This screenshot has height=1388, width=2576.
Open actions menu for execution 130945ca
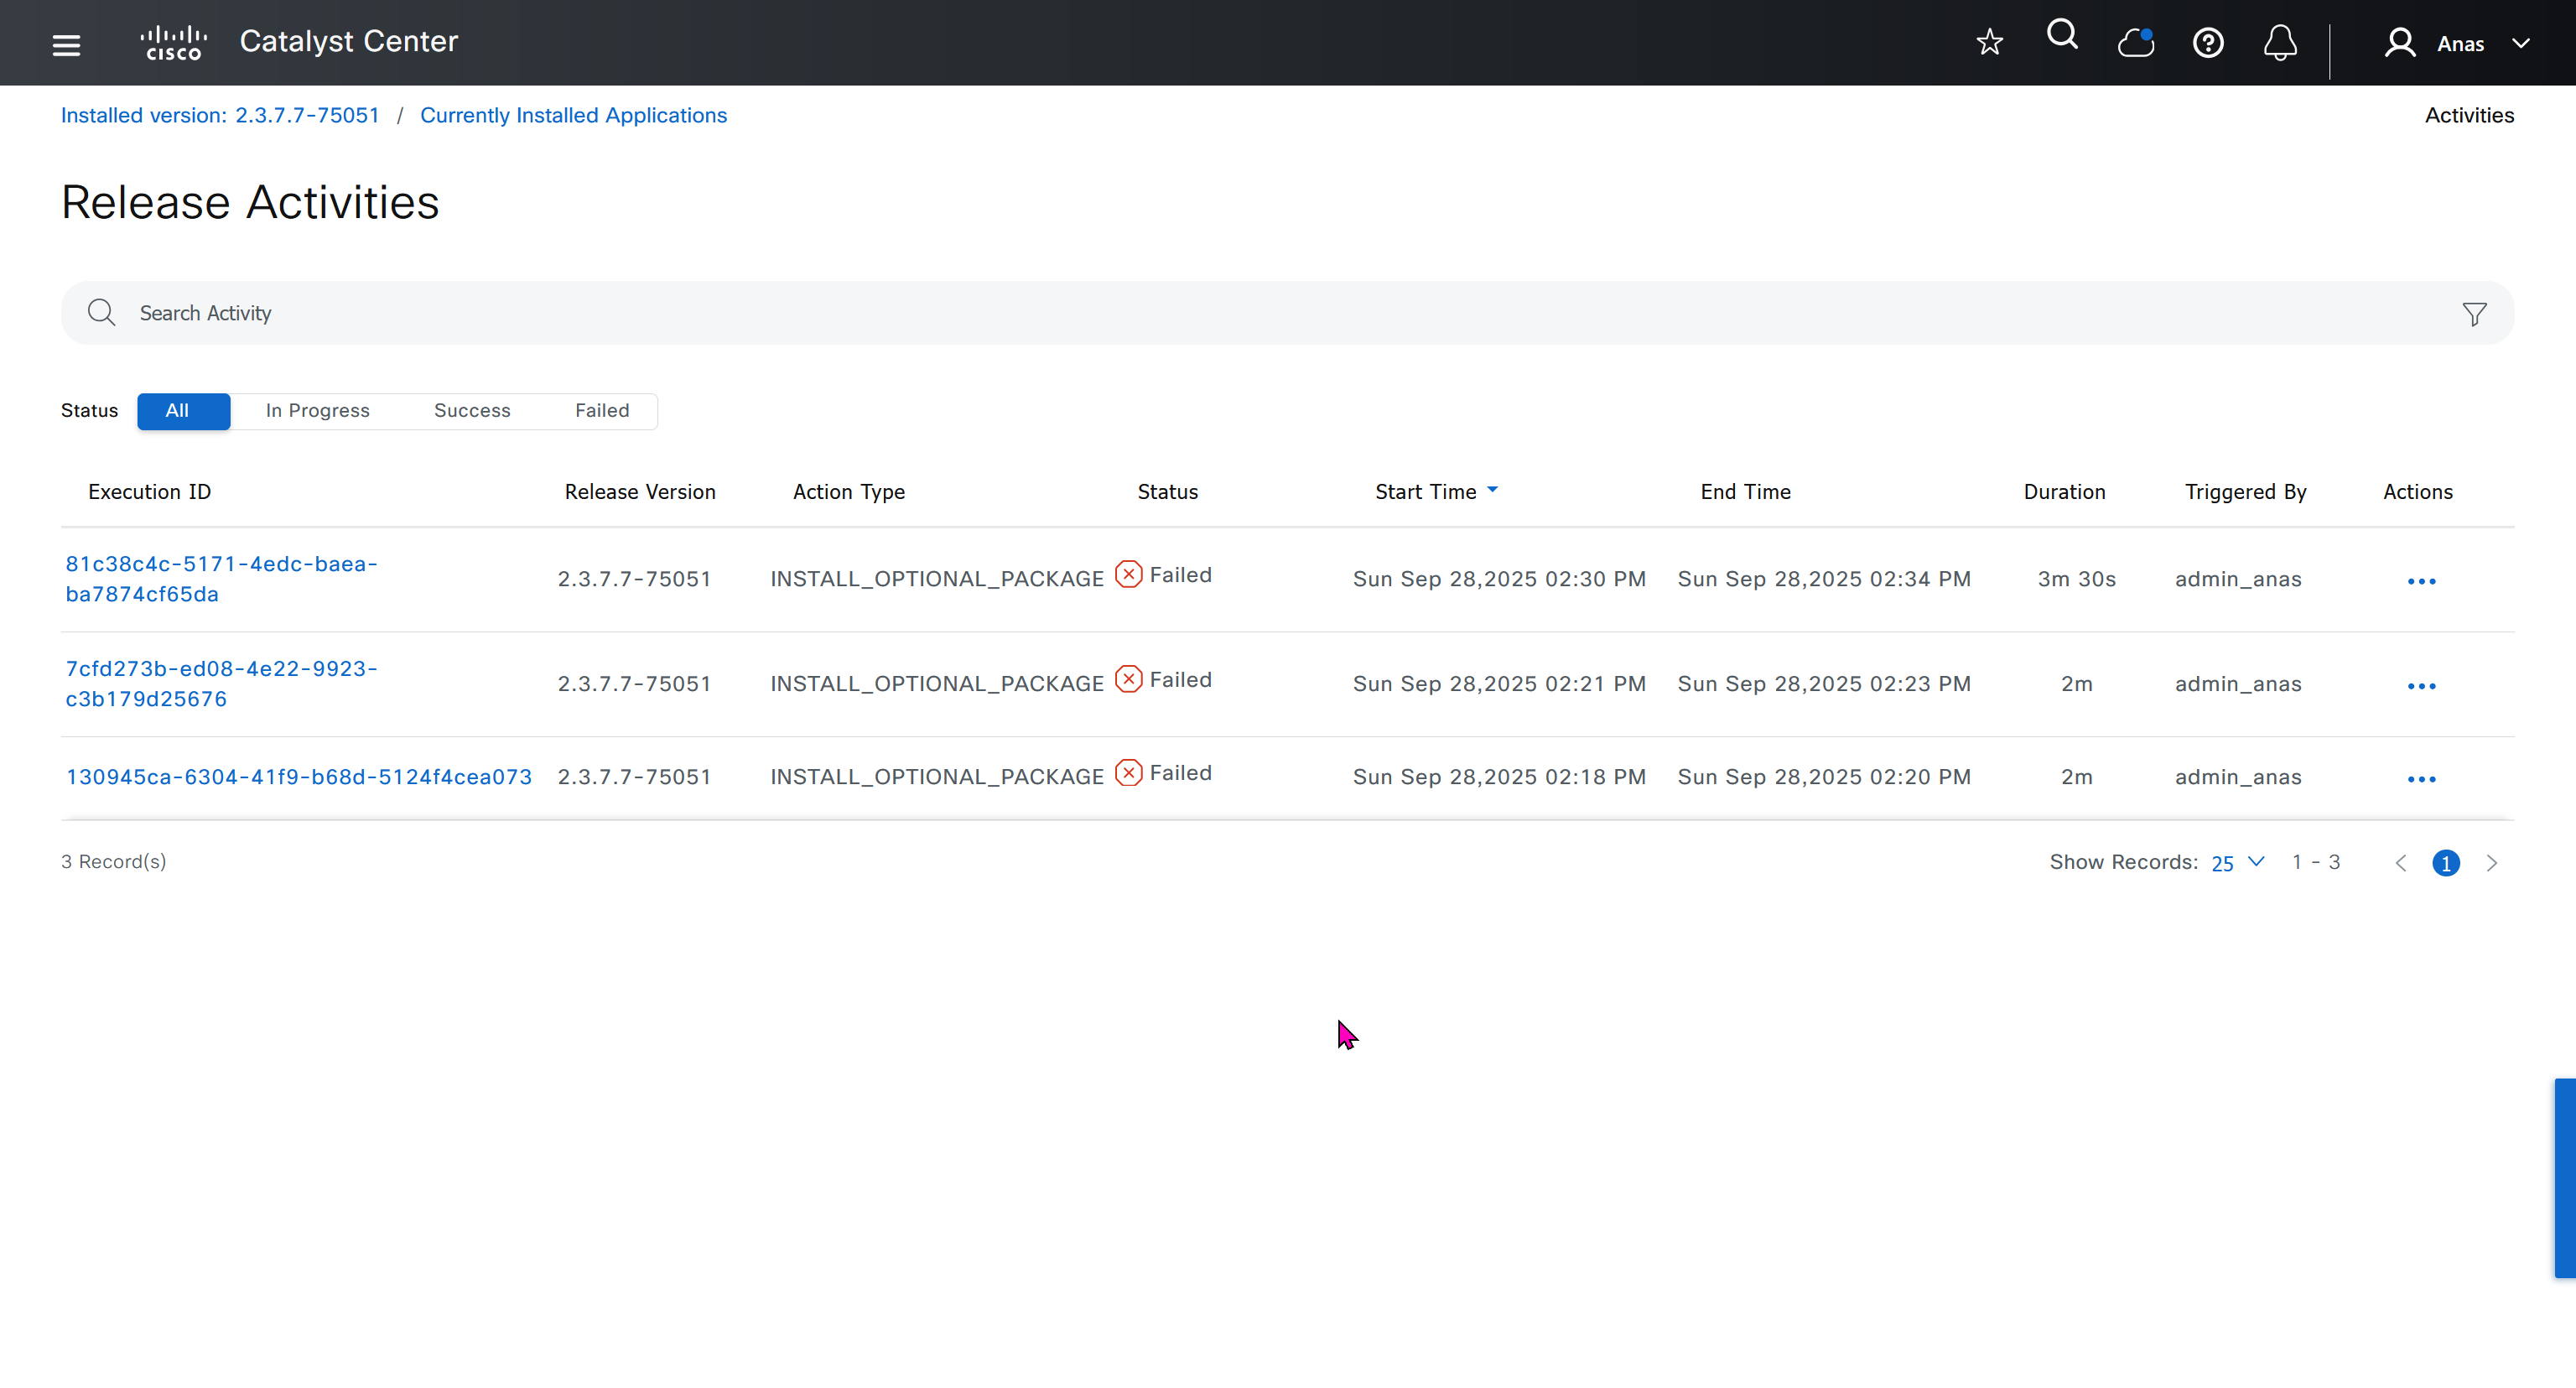(x=2421, y=779)
